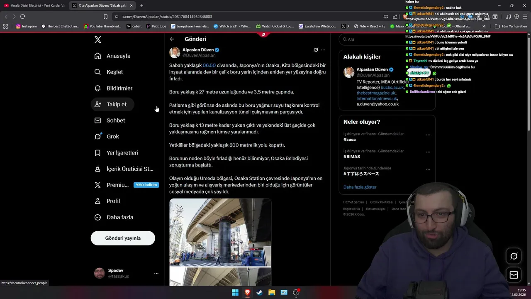Click Daha fazla göster link
This screenshot has height=299, width=531.
pos(360,187)
